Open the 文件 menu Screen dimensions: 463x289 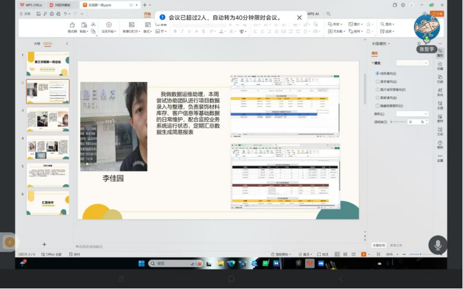[x=25, y=13]
